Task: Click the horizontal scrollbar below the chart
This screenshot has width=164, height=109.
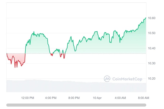Action: tap(76, 105)
